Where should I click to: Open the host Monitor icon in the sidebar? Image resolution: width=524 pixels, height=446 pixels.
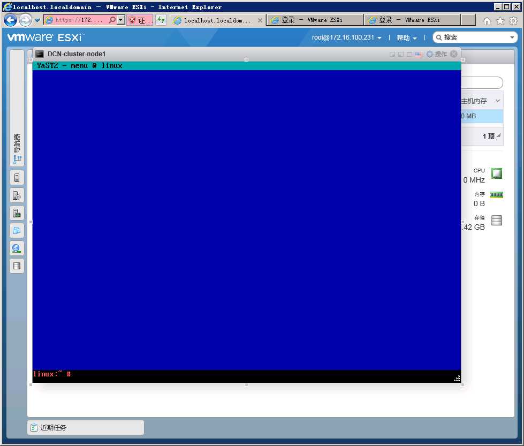17,213
